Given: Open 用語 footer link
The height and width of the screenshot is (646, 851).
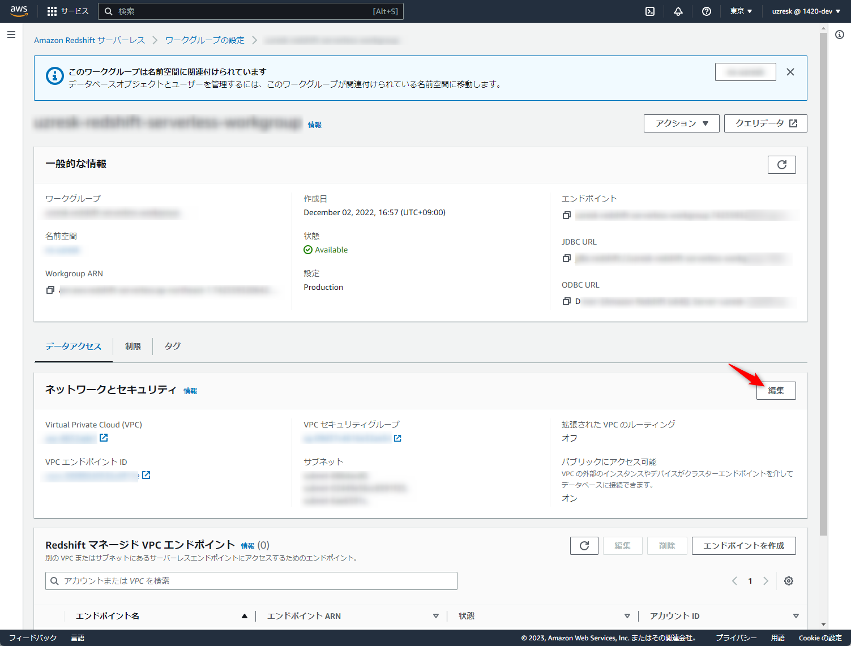Looking at the screenshot, I should (778, 638).
